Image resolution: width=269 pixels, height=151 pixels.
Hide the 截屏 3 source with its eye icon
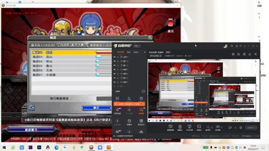(x=115, y=69)
